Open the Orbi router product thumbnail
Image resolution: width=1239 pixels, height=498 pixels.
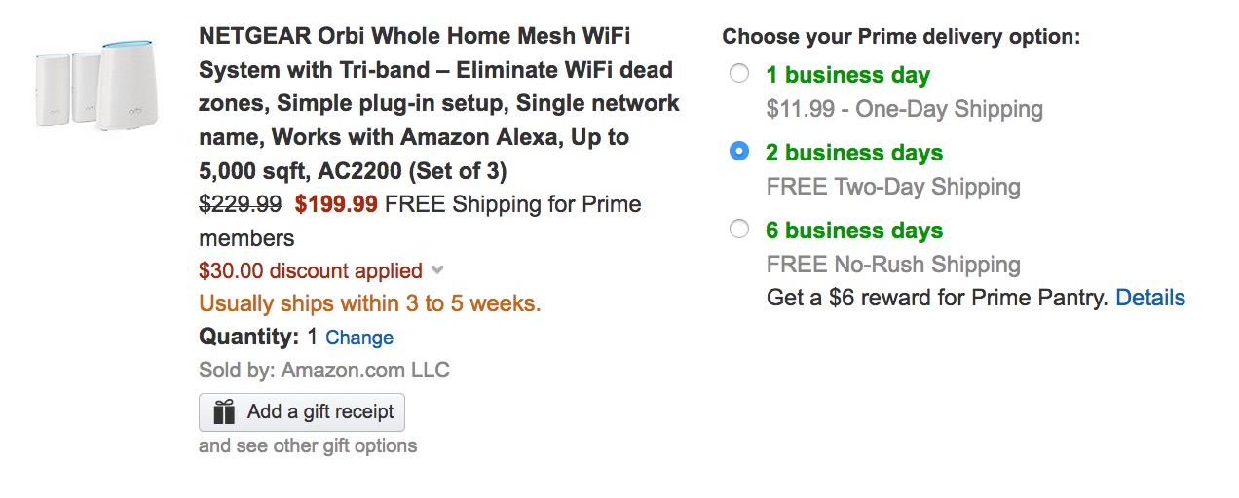point(95,89)
